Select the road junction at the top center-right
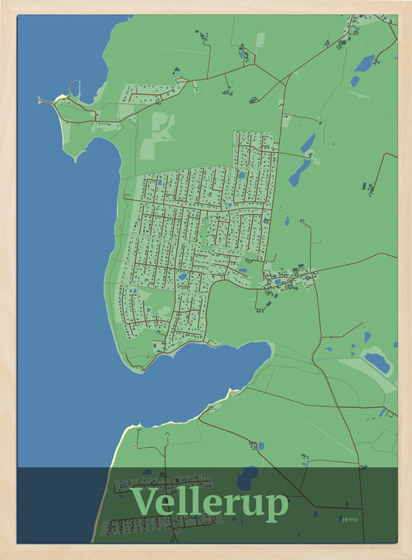Screen dimensions: 412x560 click(285, 85)
